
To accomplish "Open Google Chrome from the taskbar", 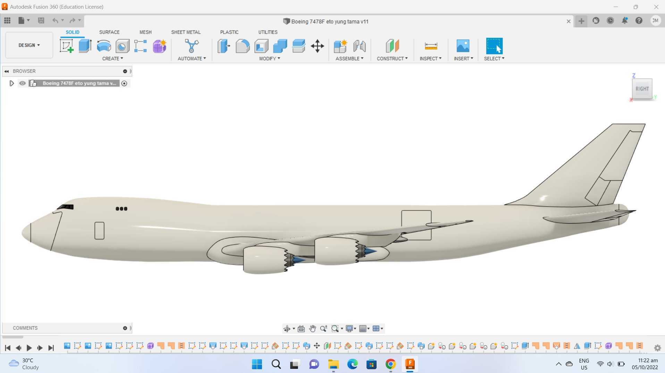I will click(x=390, y=364).
